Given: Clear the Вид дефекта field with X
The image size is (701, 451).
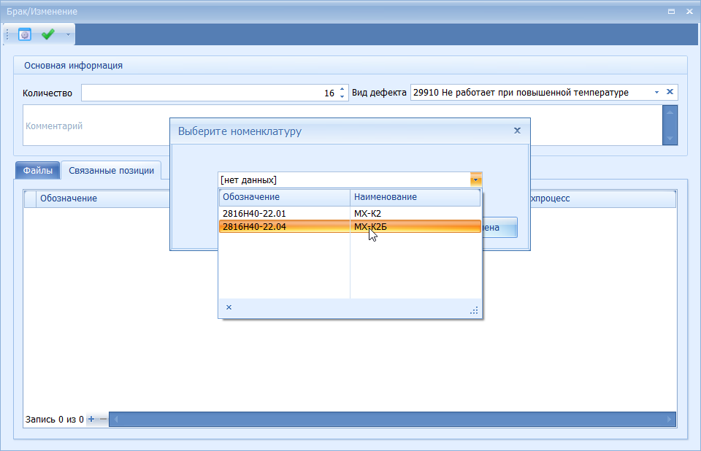Looking at the screenshot, I should (670, 92).
